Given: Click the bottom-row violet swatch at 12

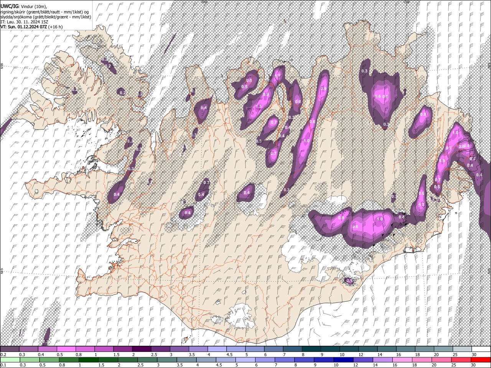Looking at the screenshot, I should click(363, 360).
